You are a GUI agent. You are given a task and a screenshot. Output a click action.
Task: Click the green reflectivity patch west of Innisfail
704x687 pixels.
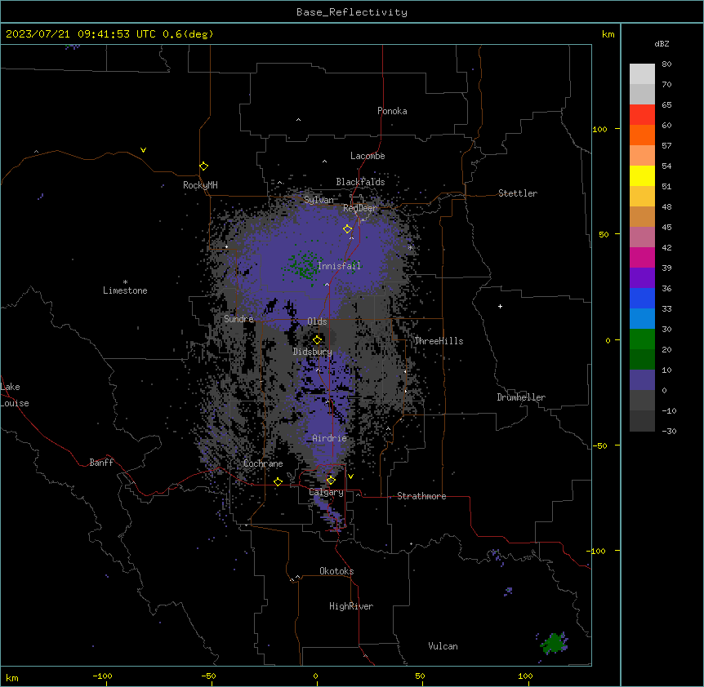click(x=304, y=265)
